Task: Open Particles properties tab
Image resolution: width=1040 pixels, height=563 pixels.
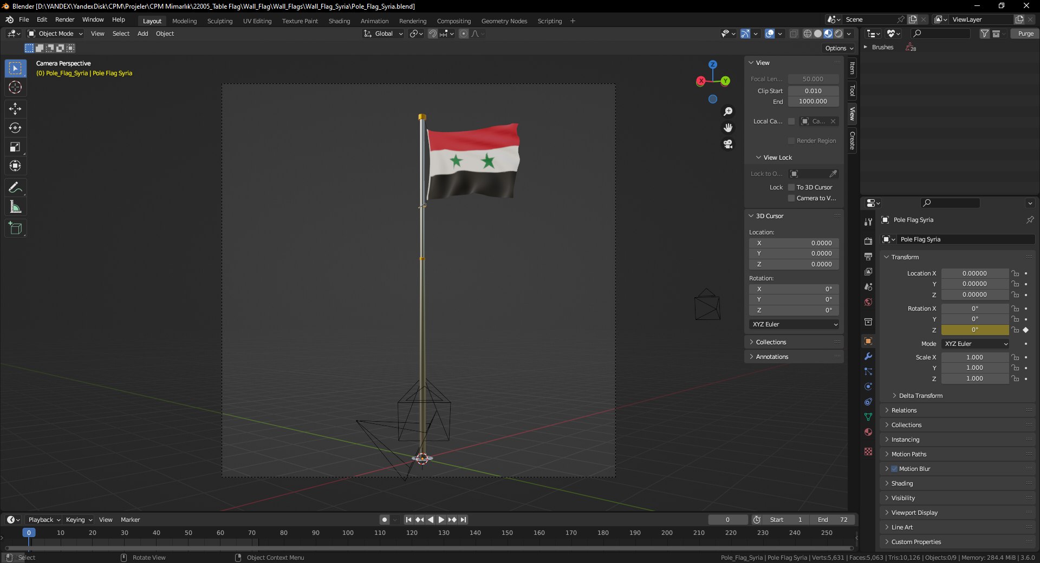Action: (x=868, y=371)
